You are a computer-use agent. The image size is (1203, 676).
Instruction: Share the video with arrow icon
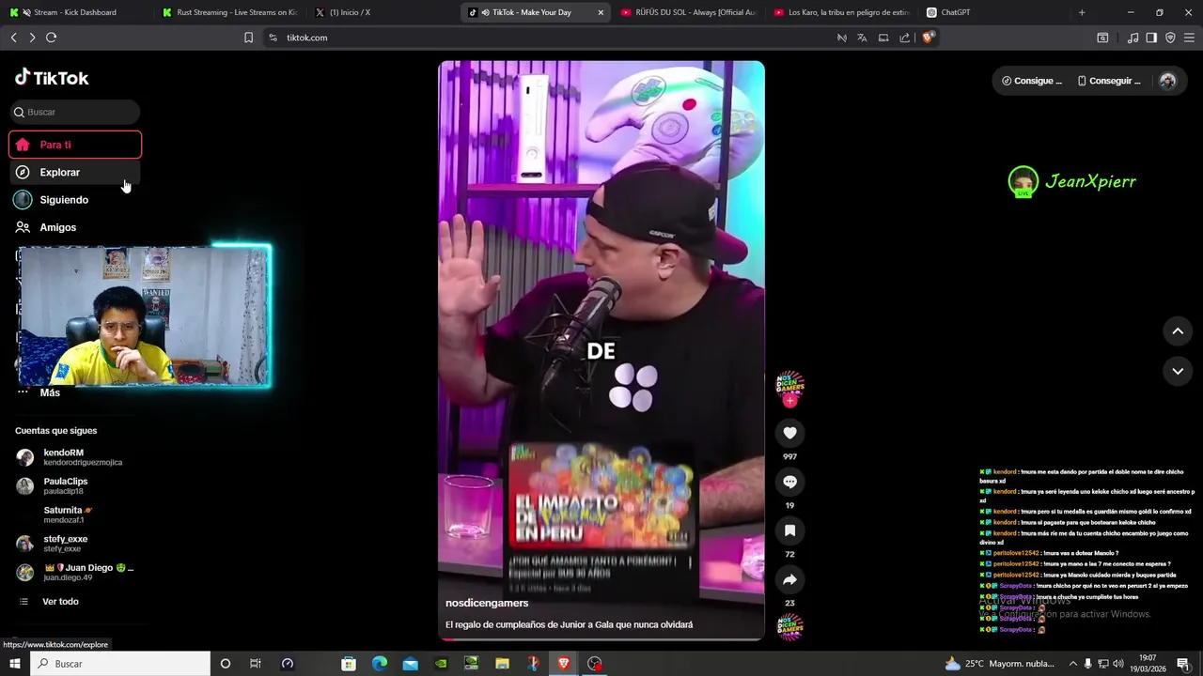[789, 579]
